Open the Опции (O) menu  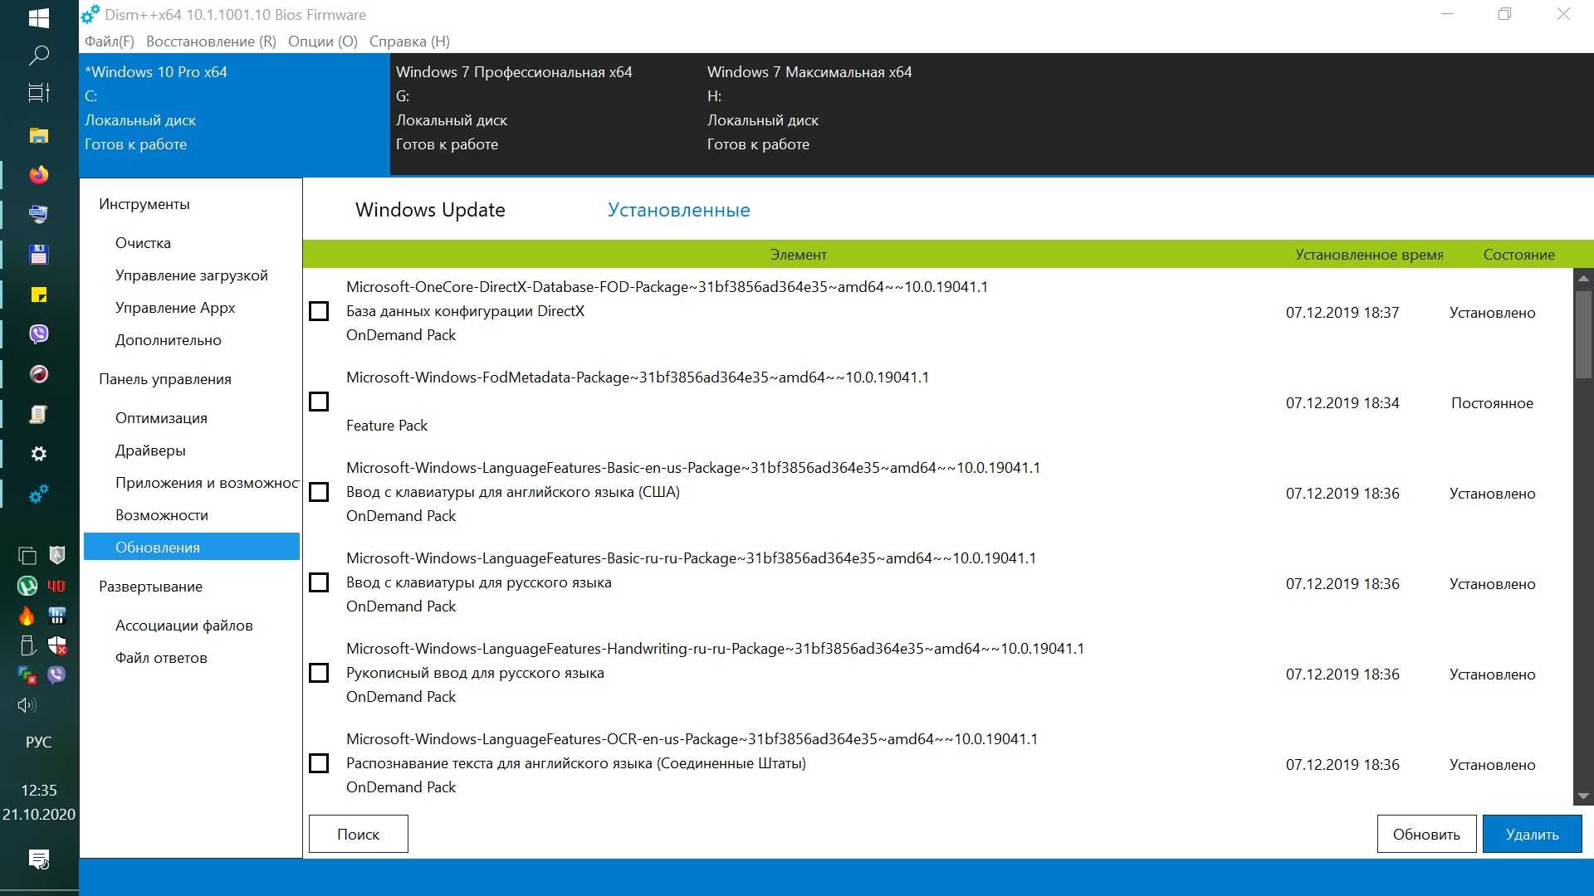click(x=322, y=41)
